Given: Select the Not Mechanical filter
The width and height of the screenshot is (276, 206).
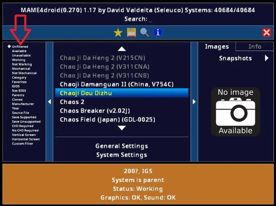Looking at the screenshot, I should tap(24, 73).
